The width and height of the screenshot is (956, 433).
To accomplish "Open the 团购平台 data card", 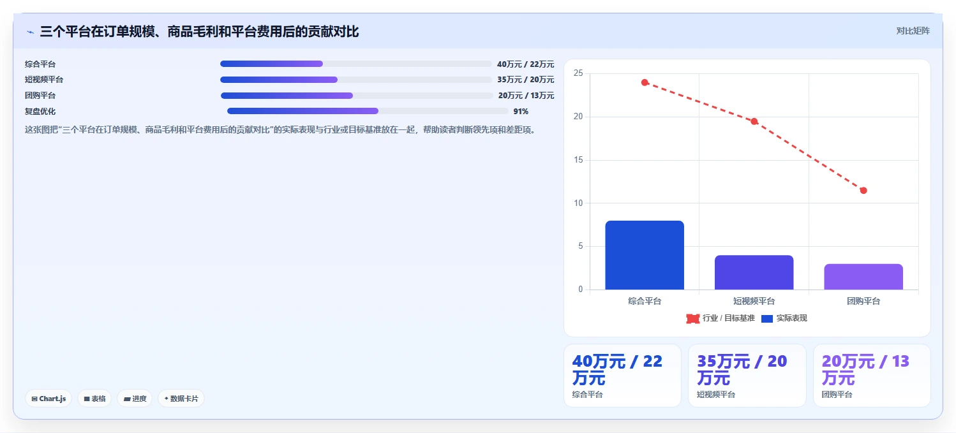I will [x=872, y=376].
